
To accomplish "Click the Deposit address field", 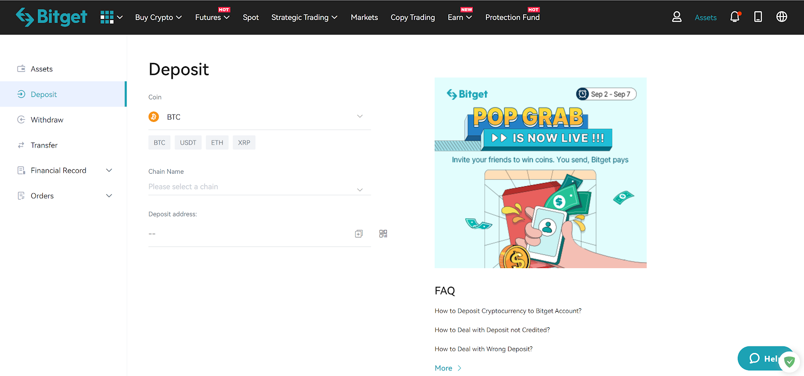I will tap(260, 234).
